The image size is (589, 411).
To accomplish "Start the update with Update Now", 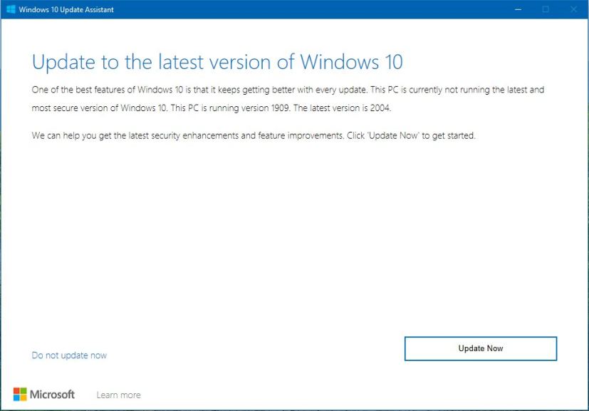I will click(480, 348).
